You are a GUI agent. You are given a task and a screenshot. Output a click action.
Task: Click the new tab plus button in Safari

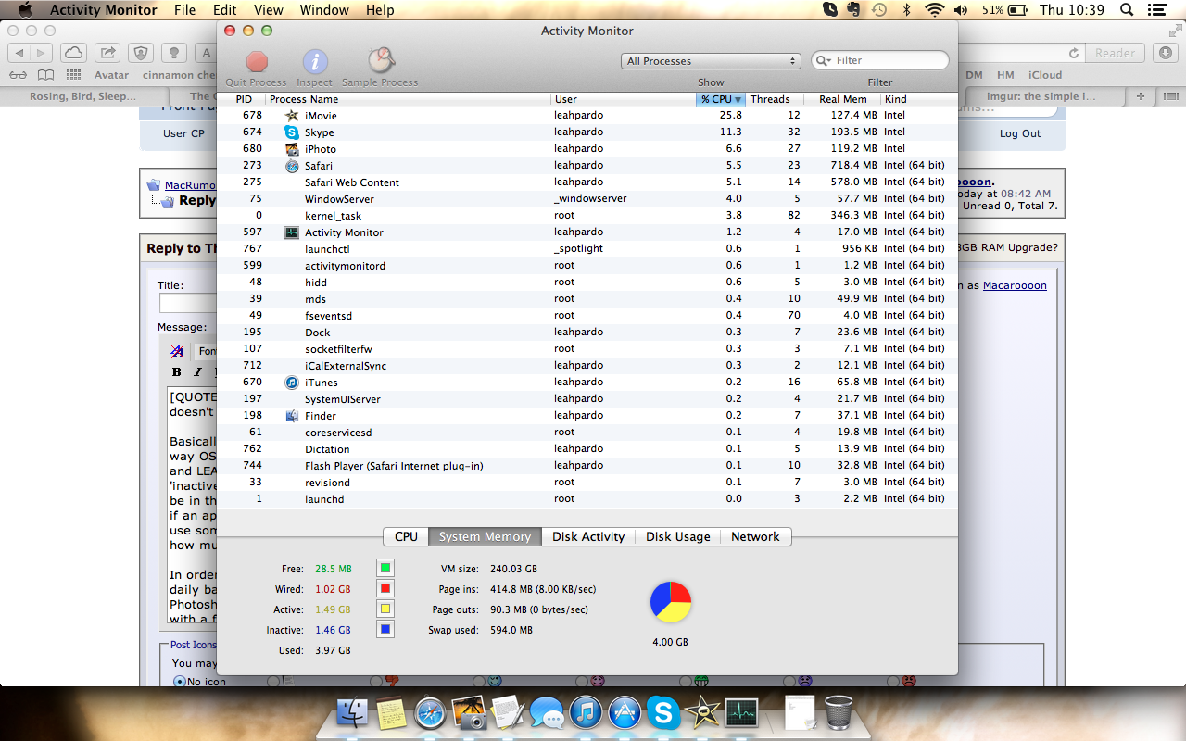1141,96
